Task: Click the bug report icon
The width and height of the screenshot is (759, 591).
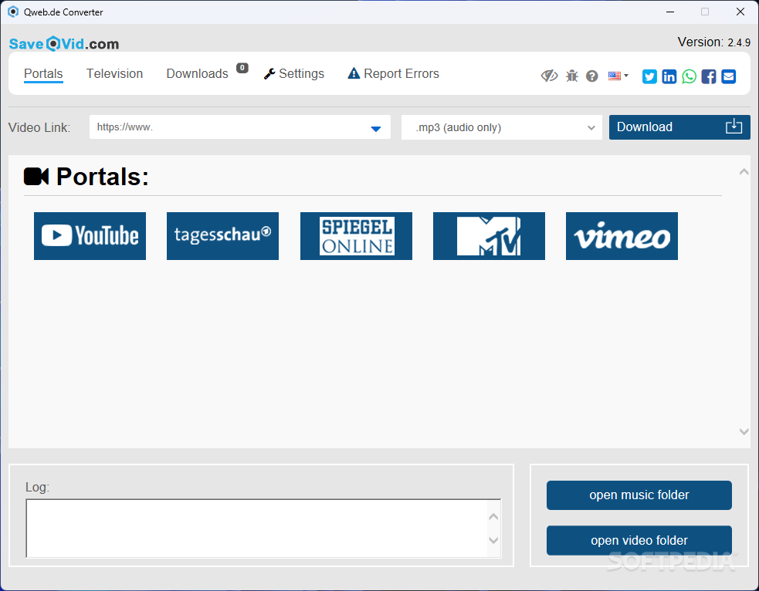Action: (571, 76)
